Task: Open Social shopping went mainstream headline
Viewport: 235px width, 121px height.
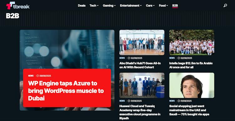Action: tap(189, 110)
